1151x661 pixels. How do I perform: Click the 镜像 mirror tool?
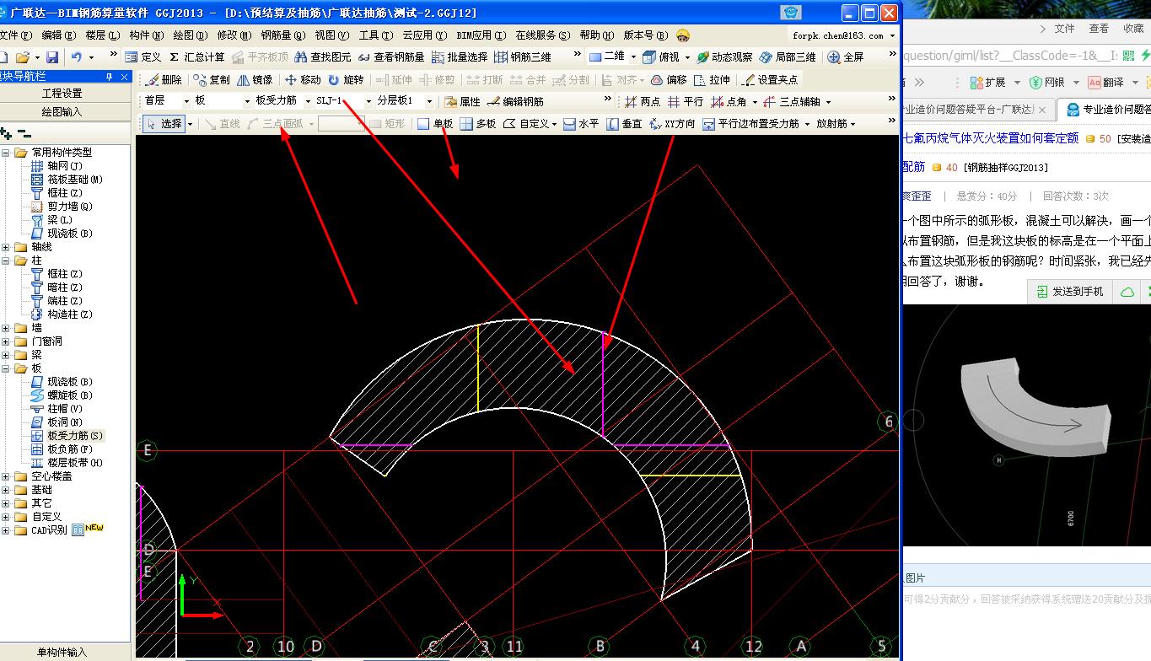[x=255, y=80]
